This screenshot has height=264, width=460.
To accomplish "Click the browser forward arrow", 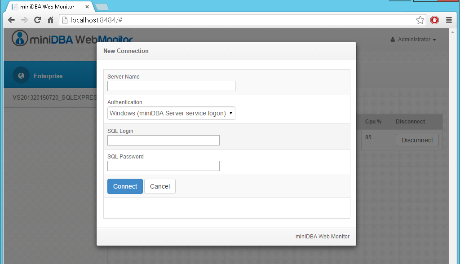I will coord(24,20).
